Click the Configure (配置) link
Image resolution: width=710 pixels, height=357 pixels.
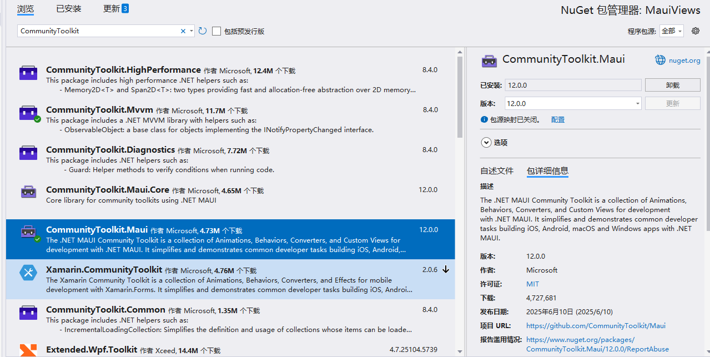point(558,119)
